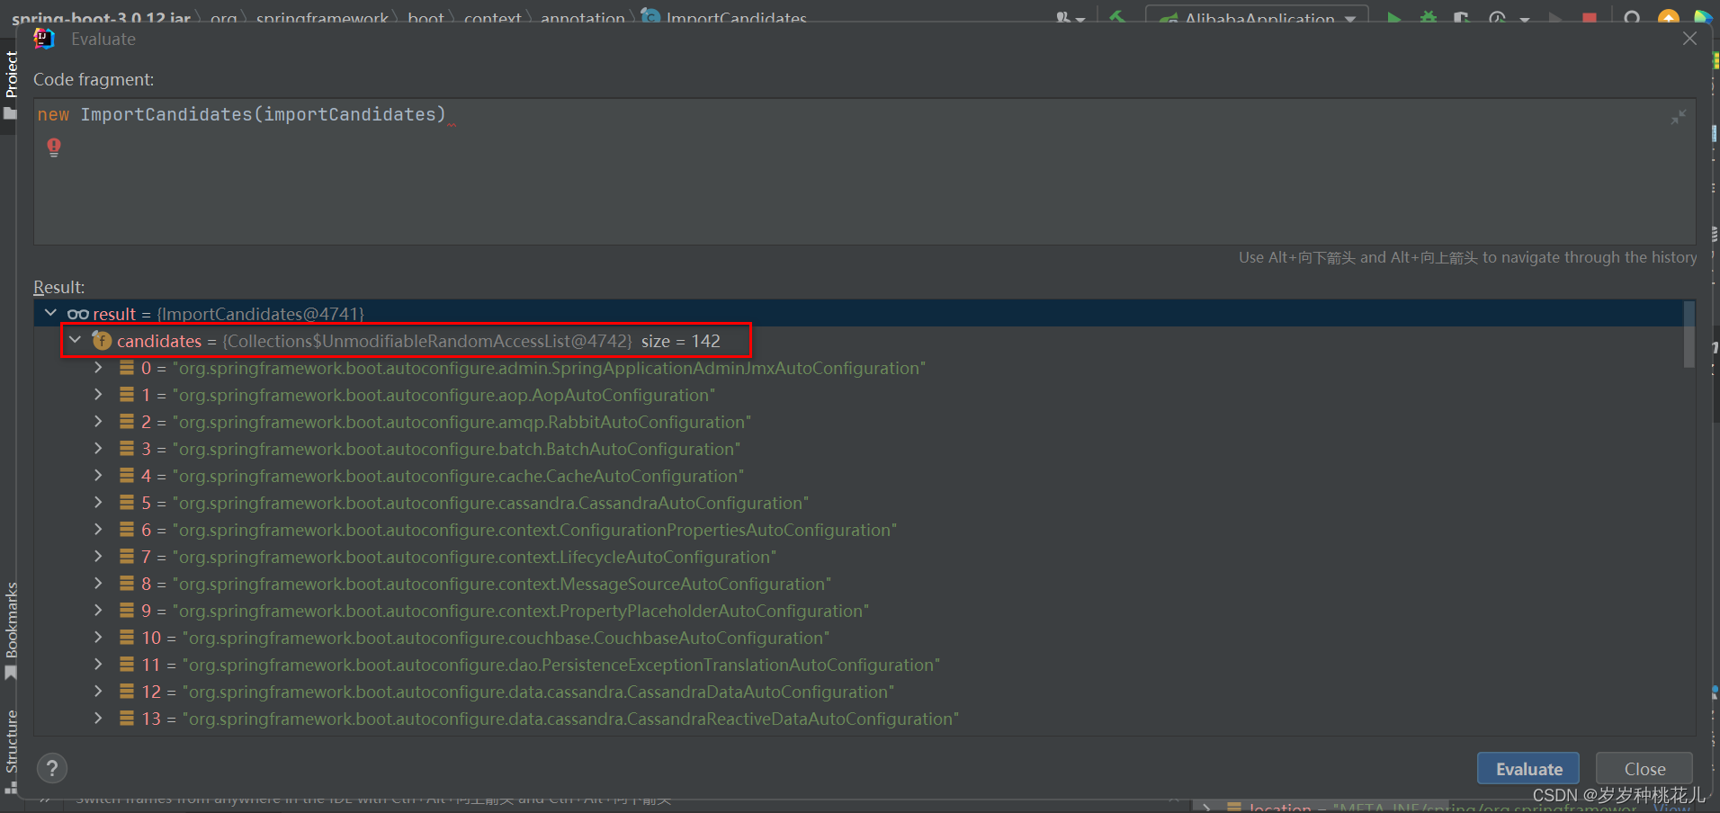The width and height of the screenshot is (1720, 813).
Task: Click the element icon of row 13
Action: 127,719
